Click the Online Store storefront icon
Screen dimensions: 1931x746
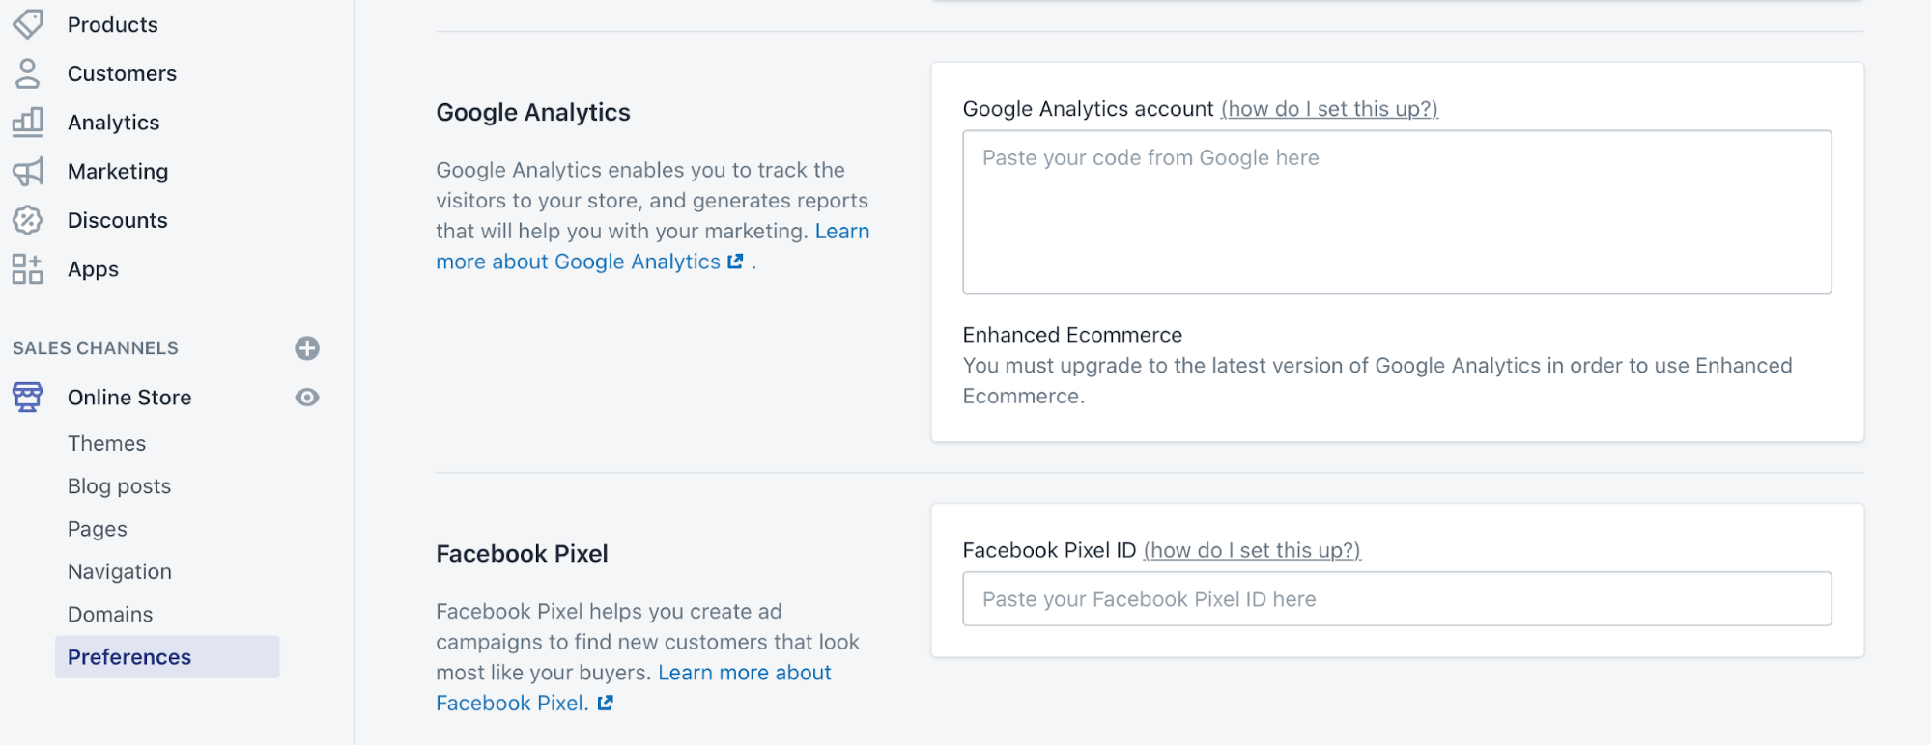(x=28, y=397)
